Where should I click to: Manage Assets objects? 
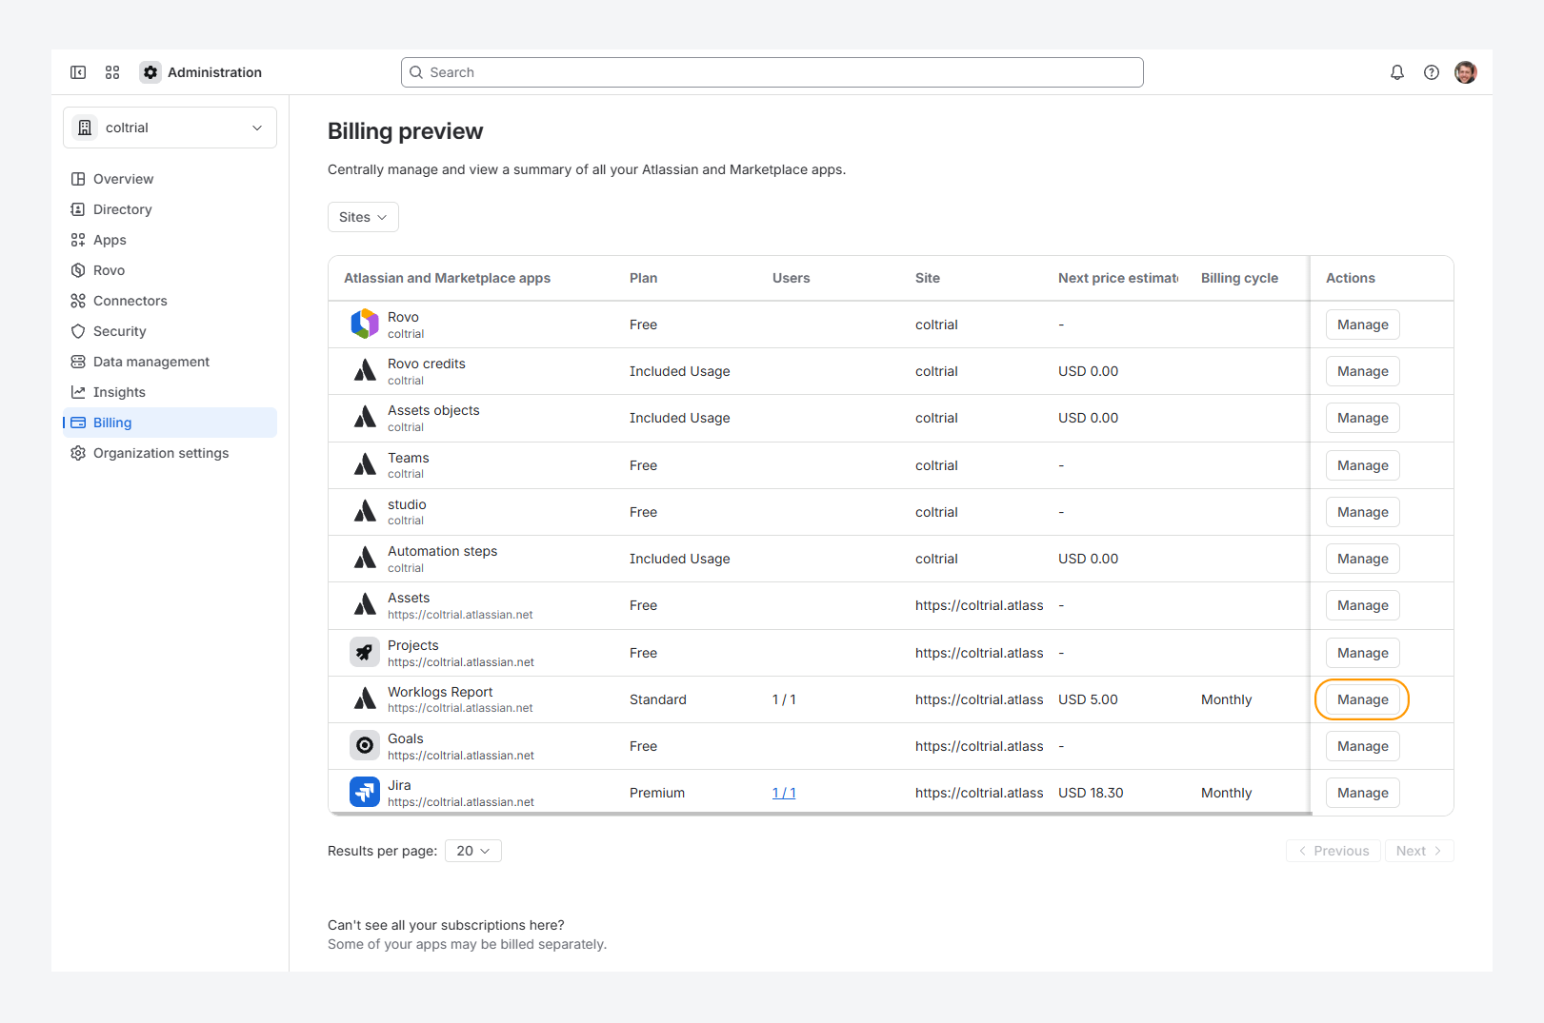(x=1363, y=418)
